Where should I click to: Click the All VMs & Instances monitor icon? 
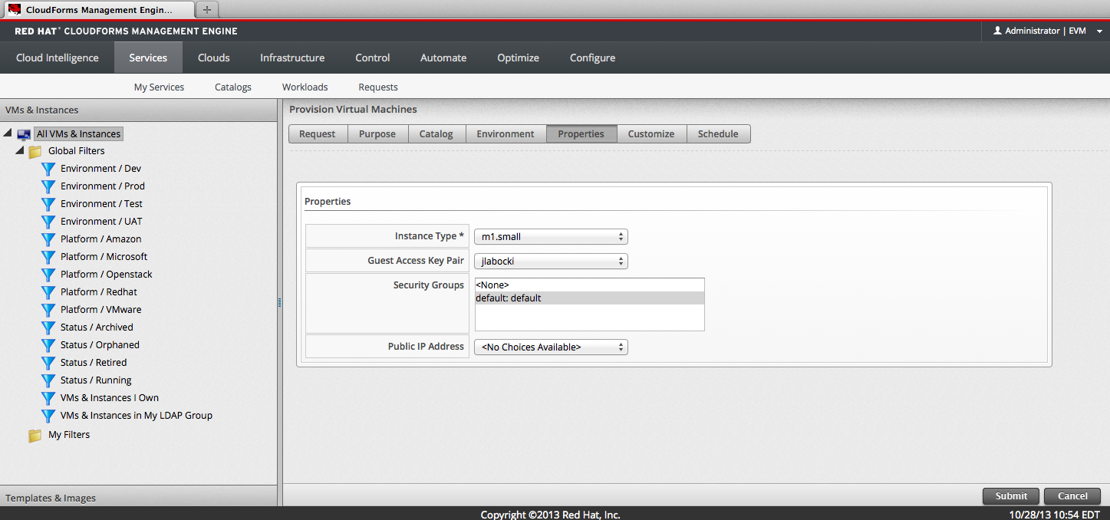click(x=24, y=134)
